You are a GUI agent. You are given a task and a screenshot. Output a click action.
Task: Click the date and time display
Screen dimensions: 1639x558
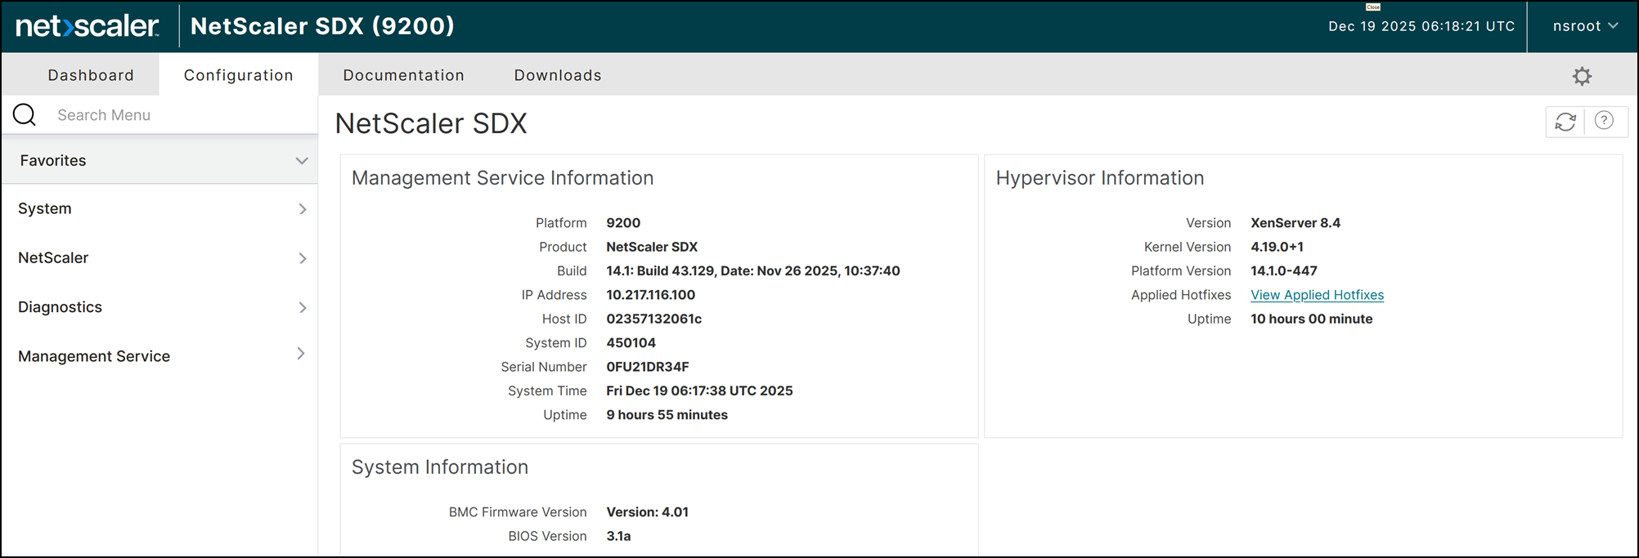(1421, 26)
